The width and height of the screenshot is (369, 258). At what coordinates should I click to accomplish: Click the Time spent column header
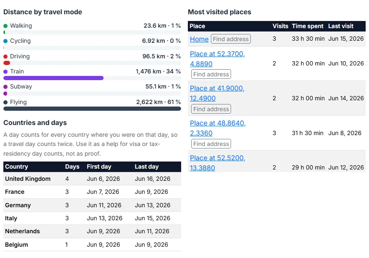308,26
